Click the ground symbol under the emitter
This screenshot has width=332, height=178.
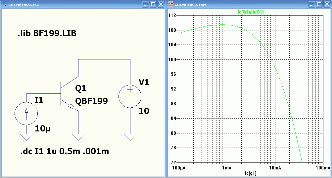pyautogui.click(x=78, y=137)
